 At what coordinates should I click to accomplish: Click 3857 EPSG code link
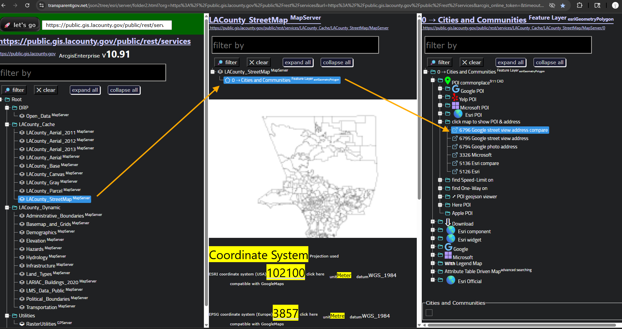(x=285, y=313)
